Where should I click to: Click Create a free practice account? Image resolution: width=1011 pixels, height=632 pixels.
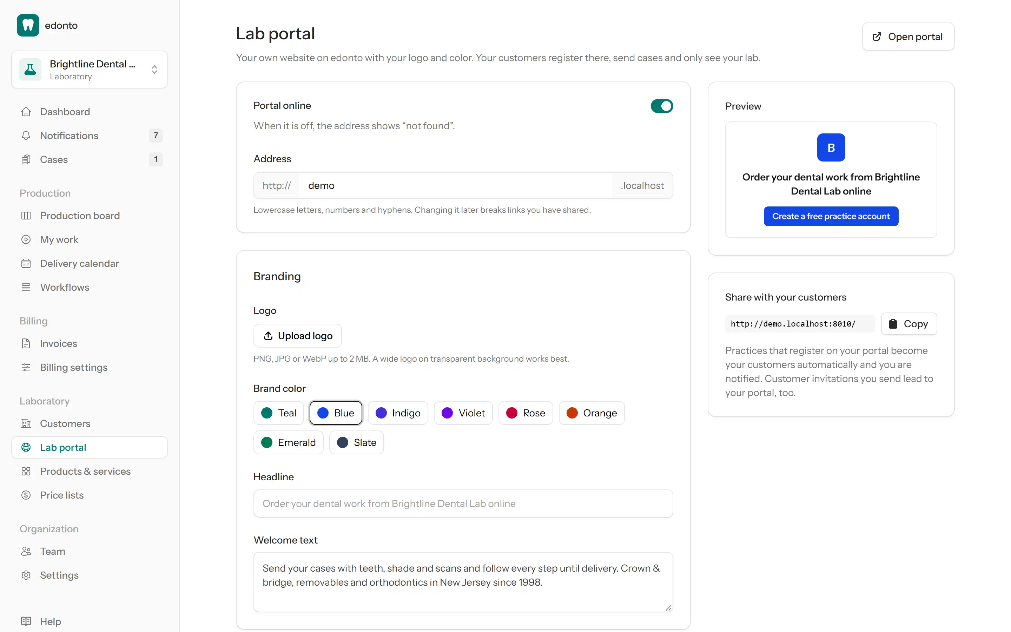pos(831,216)
